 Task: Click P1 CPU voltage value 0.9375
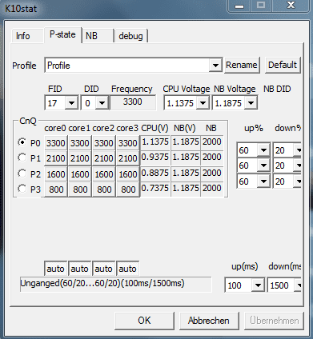155,158
